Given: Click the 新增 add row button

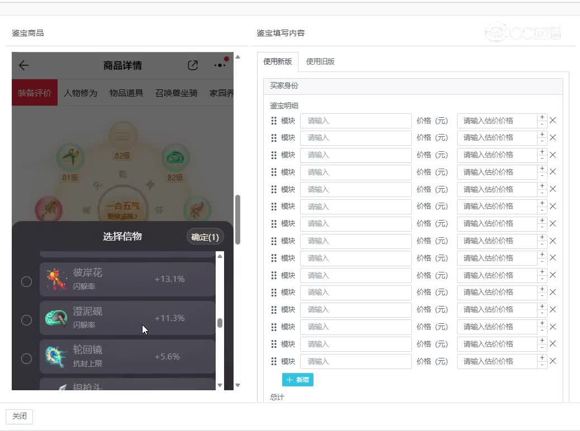Looking at the screenshot, I should click(298, 380).
